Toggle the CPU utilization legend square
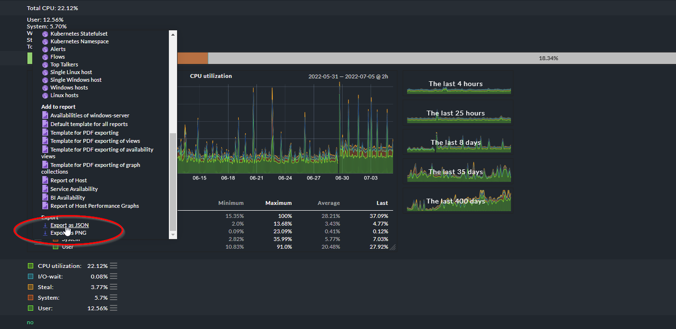The height and width of the screenshot is (329, 676). click(x=31, y=265)
